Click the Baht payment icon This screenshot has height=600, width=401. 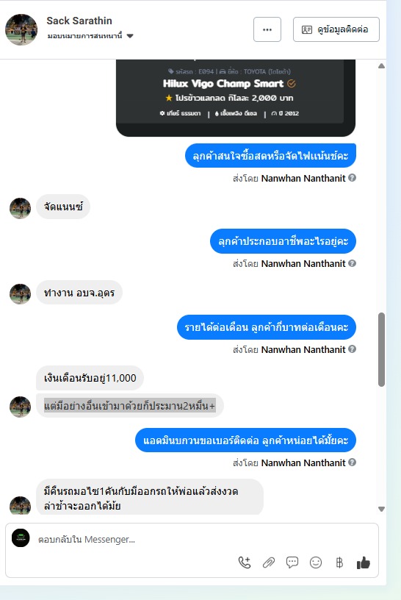coord(339,562)
